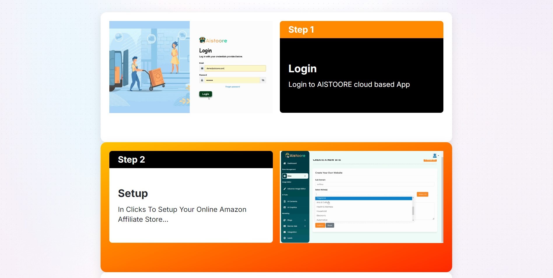
Task: Open the Advance Image Editor menu item
Action: tap(295, 189)
